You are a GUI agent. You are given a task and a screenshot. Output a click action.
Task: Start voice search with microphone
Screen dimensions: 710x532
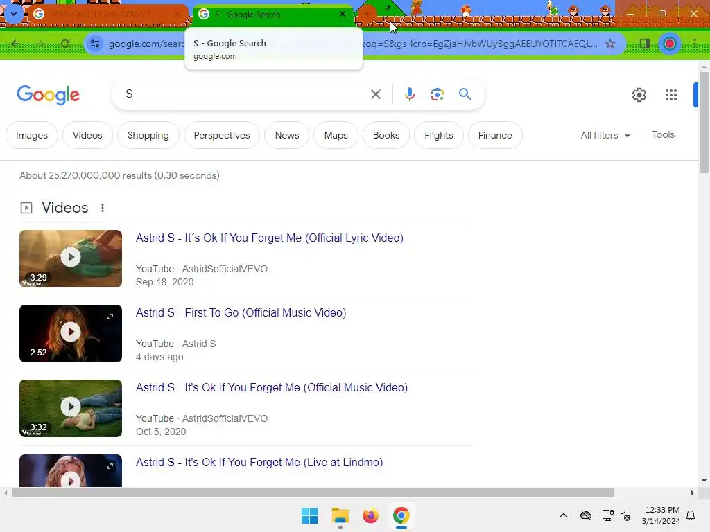(409, 94)
